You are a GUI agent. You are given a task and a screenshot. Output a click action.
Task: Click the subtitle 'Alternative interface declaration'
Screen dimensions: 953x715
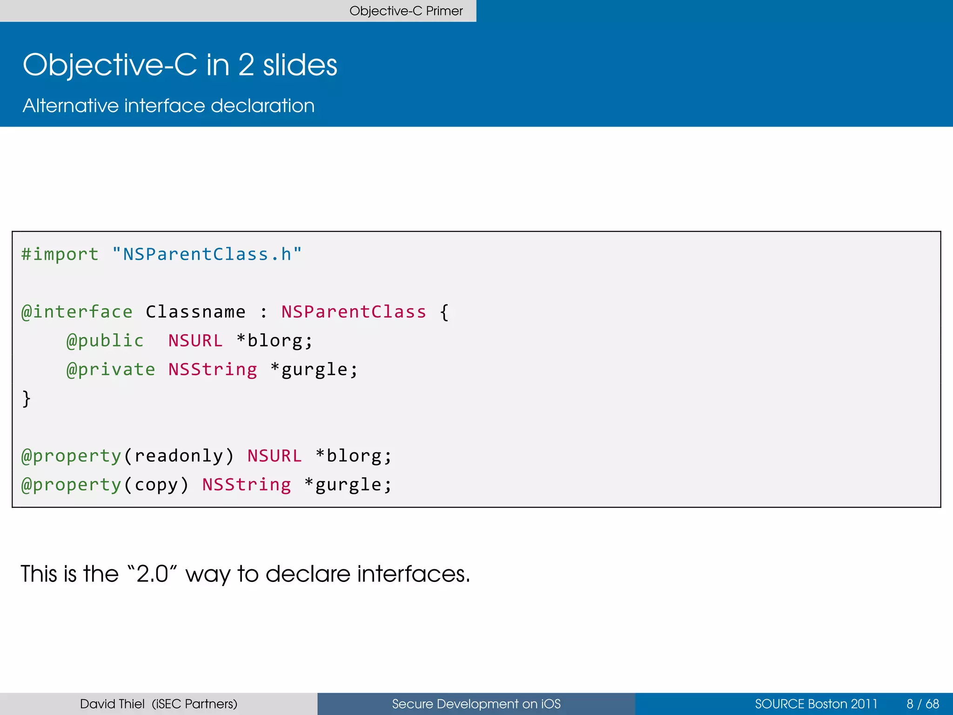169,106
